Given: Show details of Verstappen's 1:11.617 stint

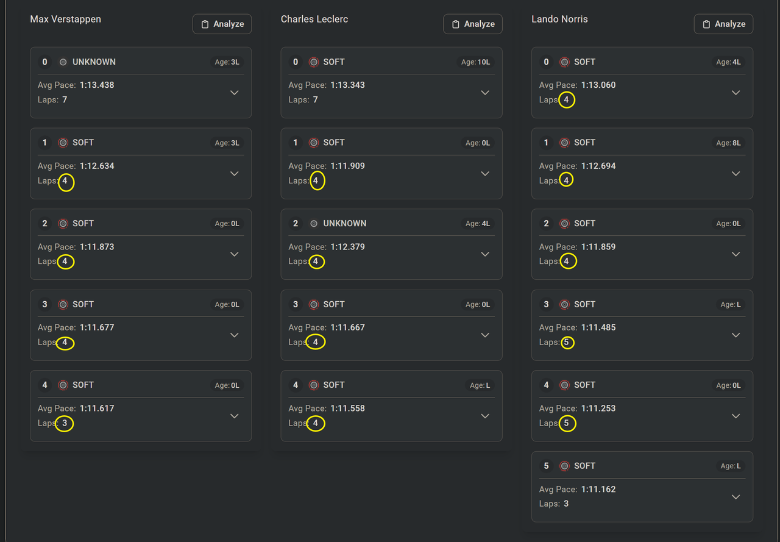Looking at the screenshot, I should (235, 416).
